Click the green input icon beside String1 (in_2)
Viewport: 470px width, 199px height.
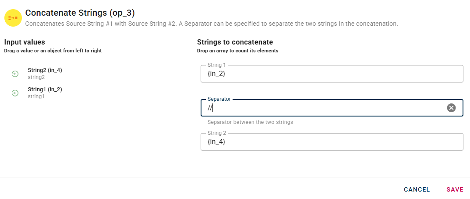pos(15,93)
